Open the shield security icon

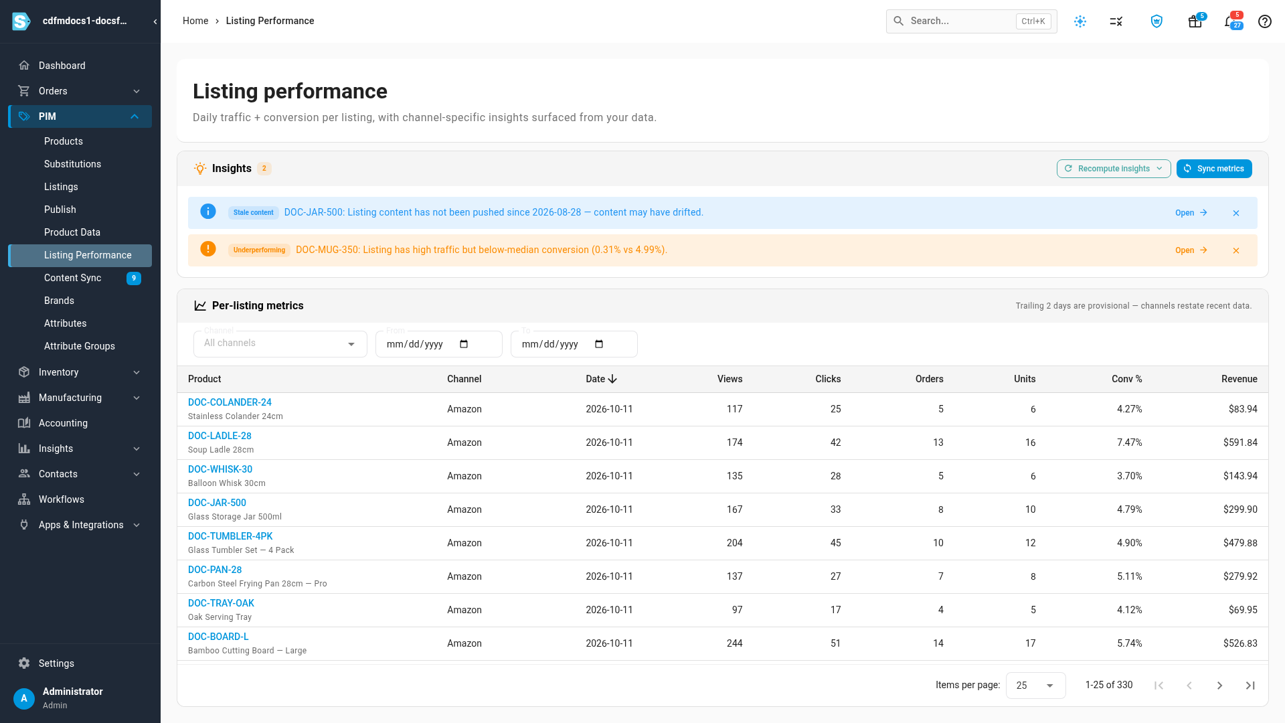click(1156, 21)
